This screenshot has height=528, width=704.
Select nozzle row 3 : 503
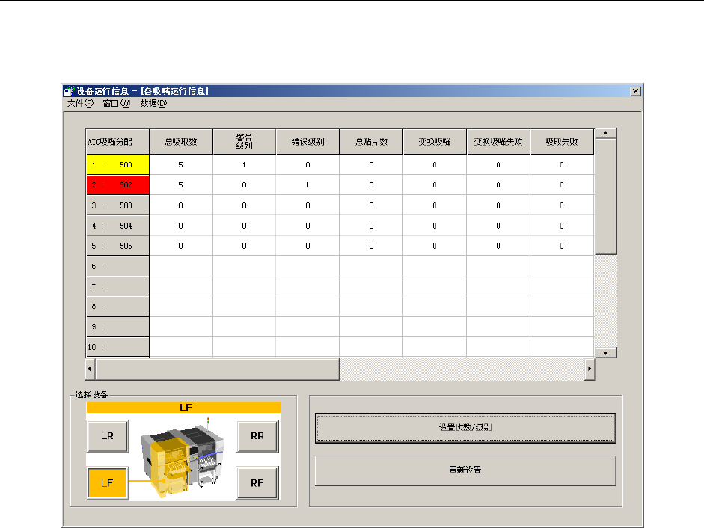pos(117,205)
